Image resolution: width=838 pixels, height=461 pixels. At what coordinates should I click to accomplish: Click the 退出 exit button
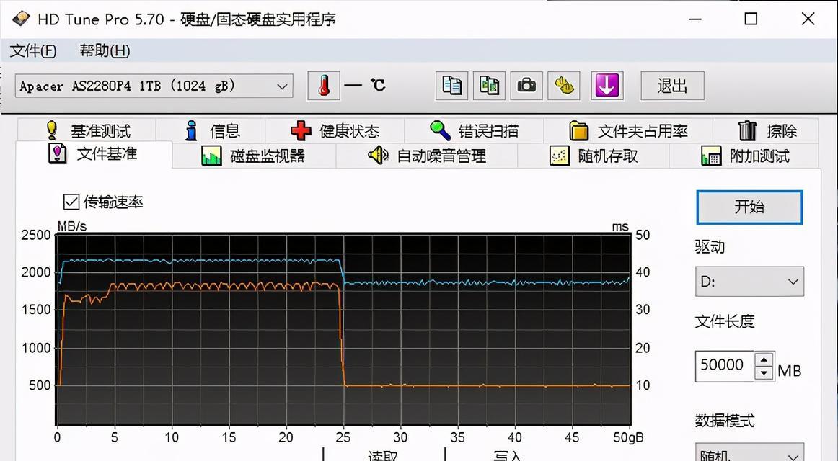point(672,86)
